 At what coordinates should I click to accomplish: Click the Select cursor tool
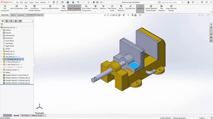(x=89, y=2)
